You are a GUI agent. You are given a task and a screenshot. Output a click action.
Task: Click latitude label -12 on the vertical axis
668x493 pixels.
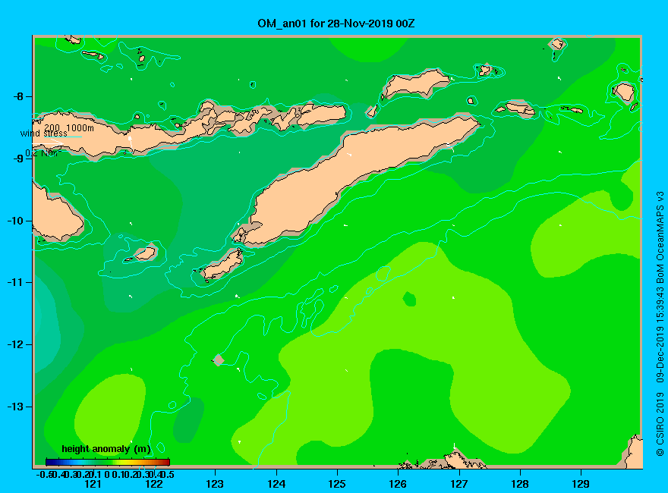coord(16,345)
